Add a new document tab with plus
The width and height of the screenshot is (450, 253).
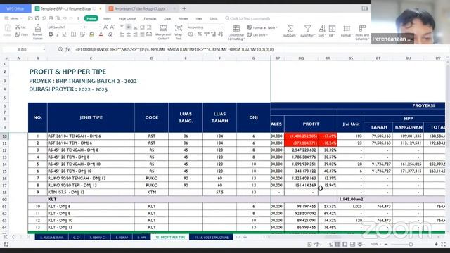(184, 8)
